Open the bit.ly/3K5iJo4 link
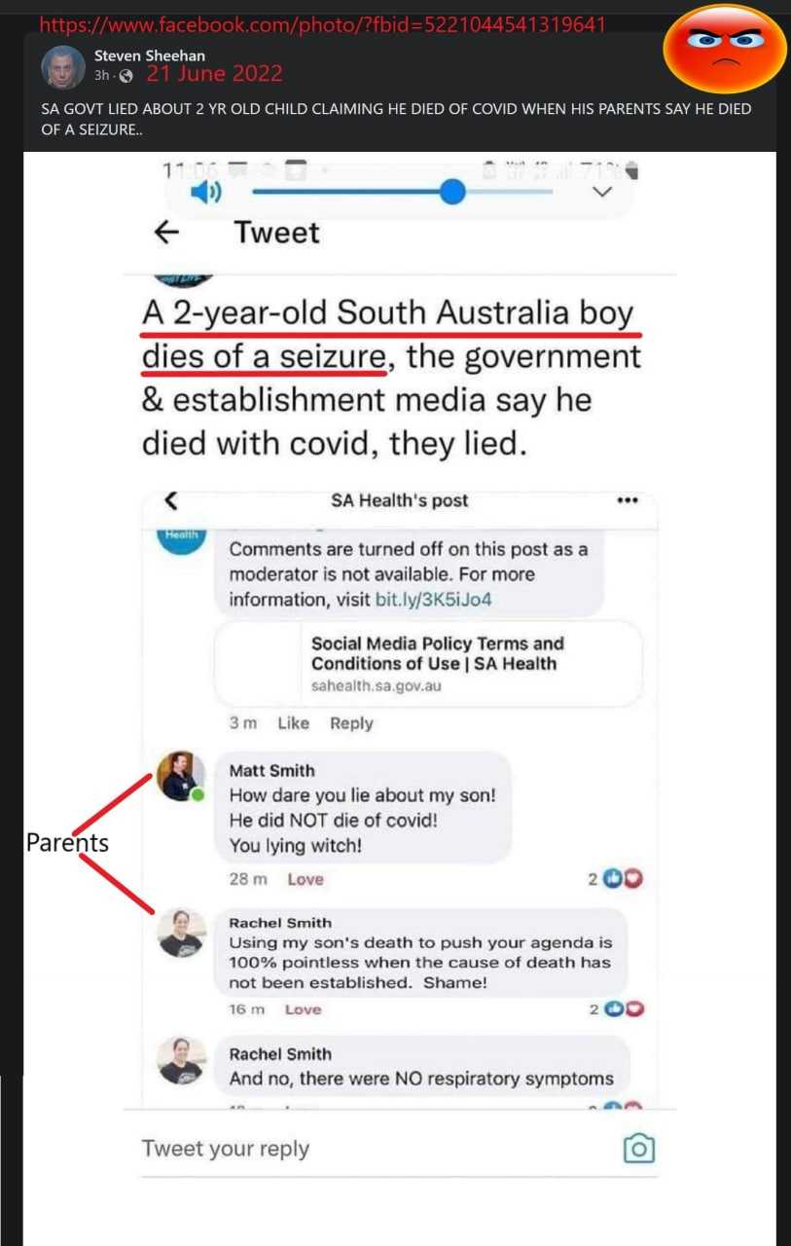Screen dimensions: 791x1246 click(434, 600)
